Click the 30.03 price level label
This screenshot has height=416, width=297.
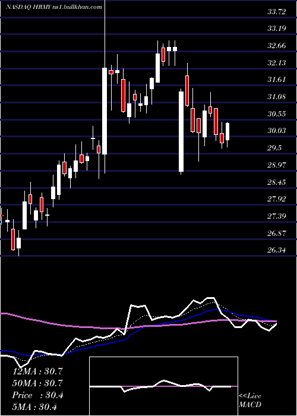[277, 131]
